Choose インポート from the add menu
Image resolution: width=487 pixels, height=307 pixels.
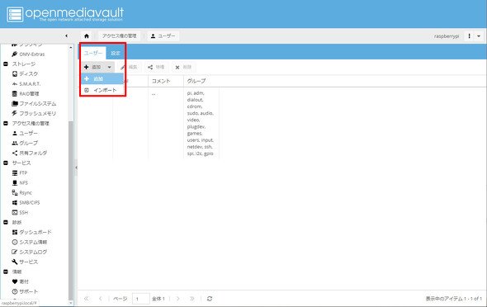click(x=102, y=90)
